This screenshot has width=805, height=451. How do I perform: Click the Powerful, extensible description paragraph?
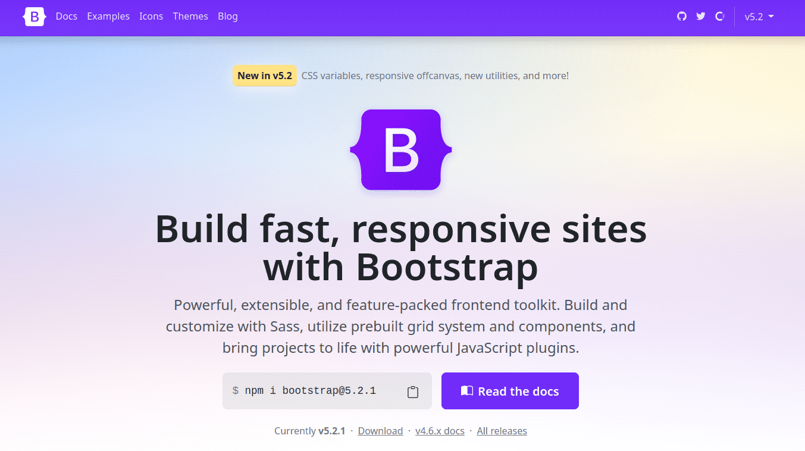(401, 327)
